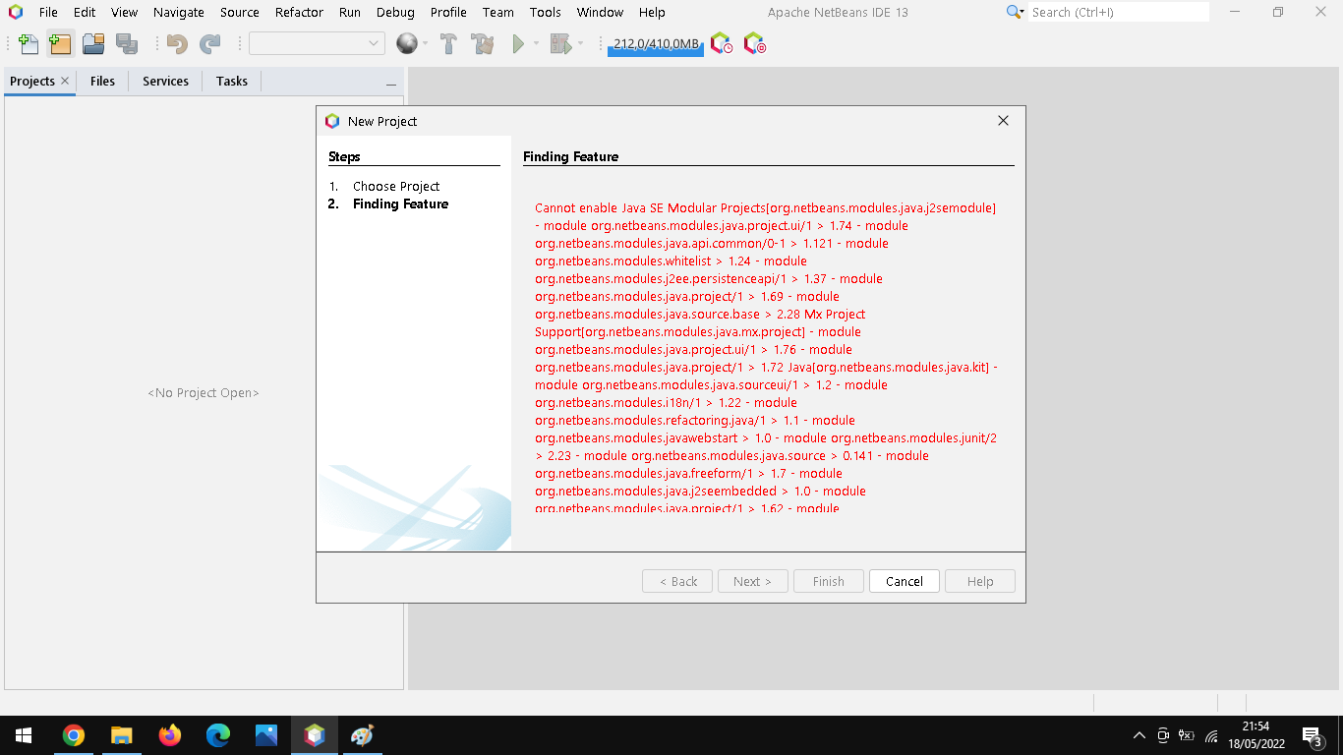
Task: Click NetBeans icon in the taskbar
Action: click(315, 735)
